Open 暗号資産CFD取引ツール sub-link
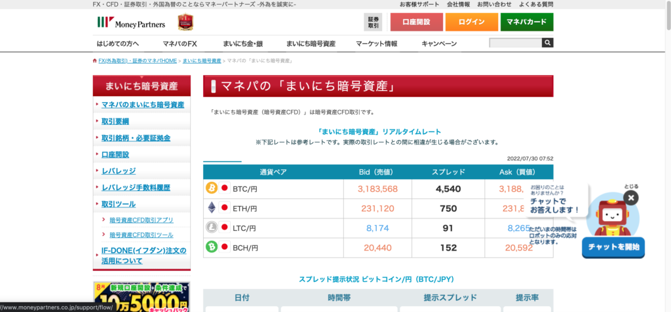 [142, 235]
